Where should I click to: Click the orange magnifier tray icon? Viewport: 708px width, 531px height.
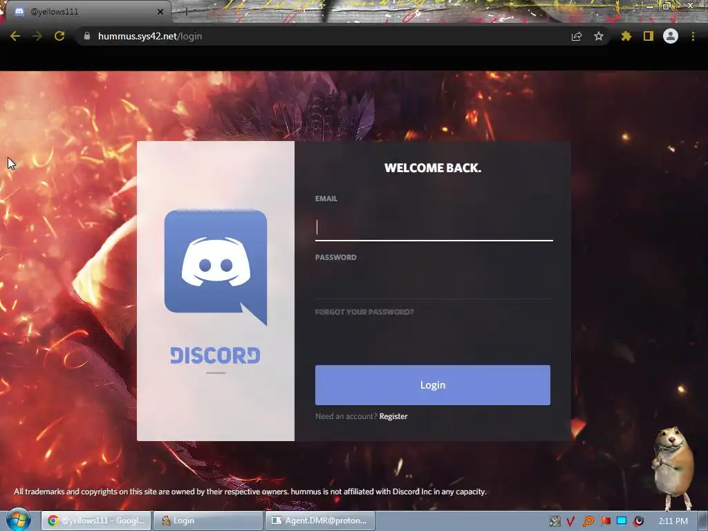pyautogui.click(x=588, y=521)
